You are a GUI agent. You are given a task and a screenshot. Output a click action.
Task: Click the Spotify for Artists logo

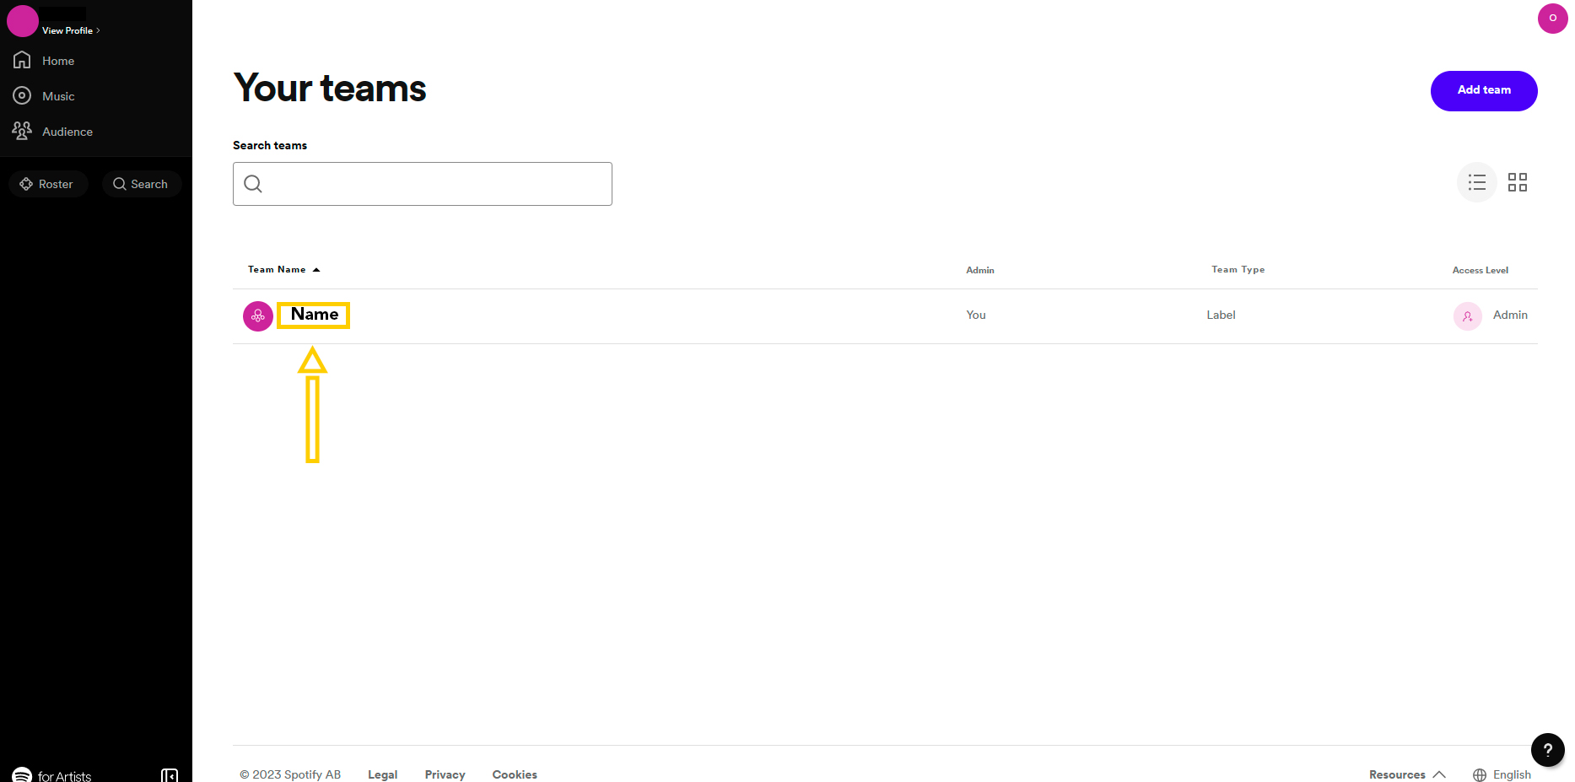coord(51,775)
